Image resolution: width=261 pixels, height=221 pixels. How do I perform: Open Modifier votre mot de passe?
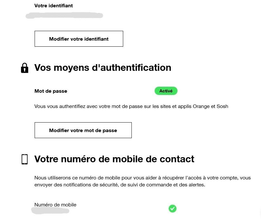[x=83, y=130]
